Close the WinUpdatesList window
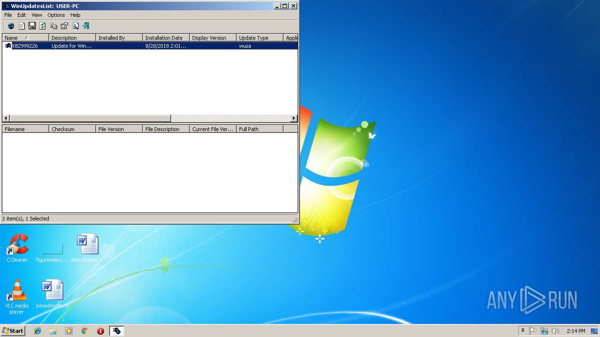Image resolution: width=600 pixels, height=337 pixels. click(x=293, y=6)
